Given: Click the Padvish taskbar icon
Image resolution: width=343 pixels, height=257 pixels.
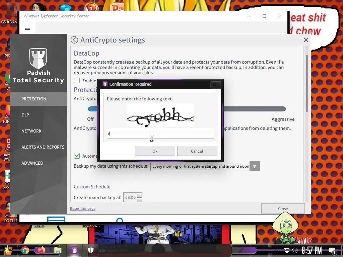Looking at the screenshot, I should [x=74, y=250].
